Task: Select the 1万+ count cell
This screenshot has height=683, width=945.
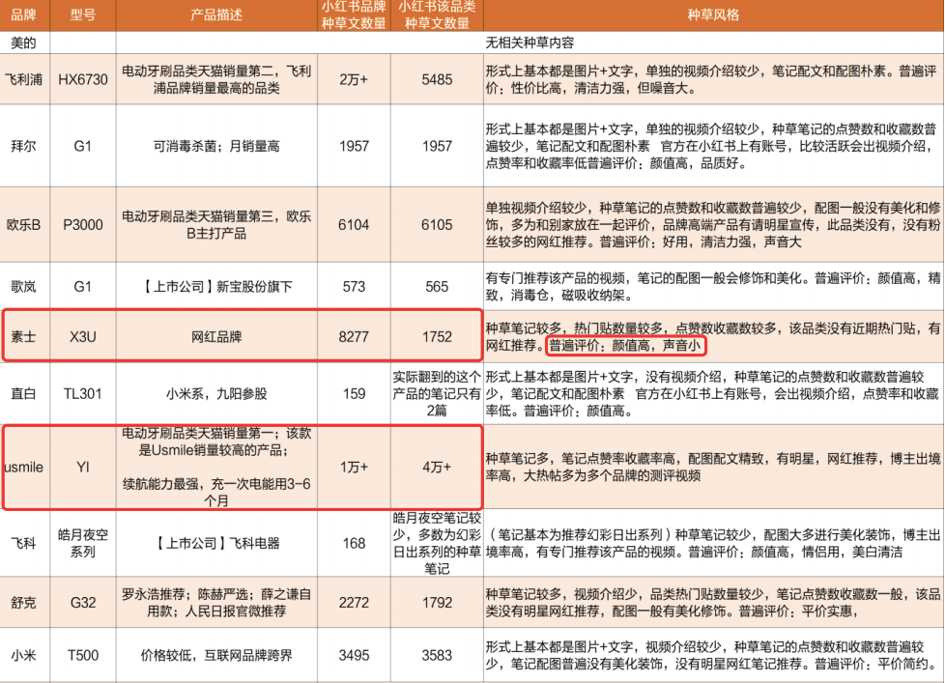Action: [x=354, y=467]
